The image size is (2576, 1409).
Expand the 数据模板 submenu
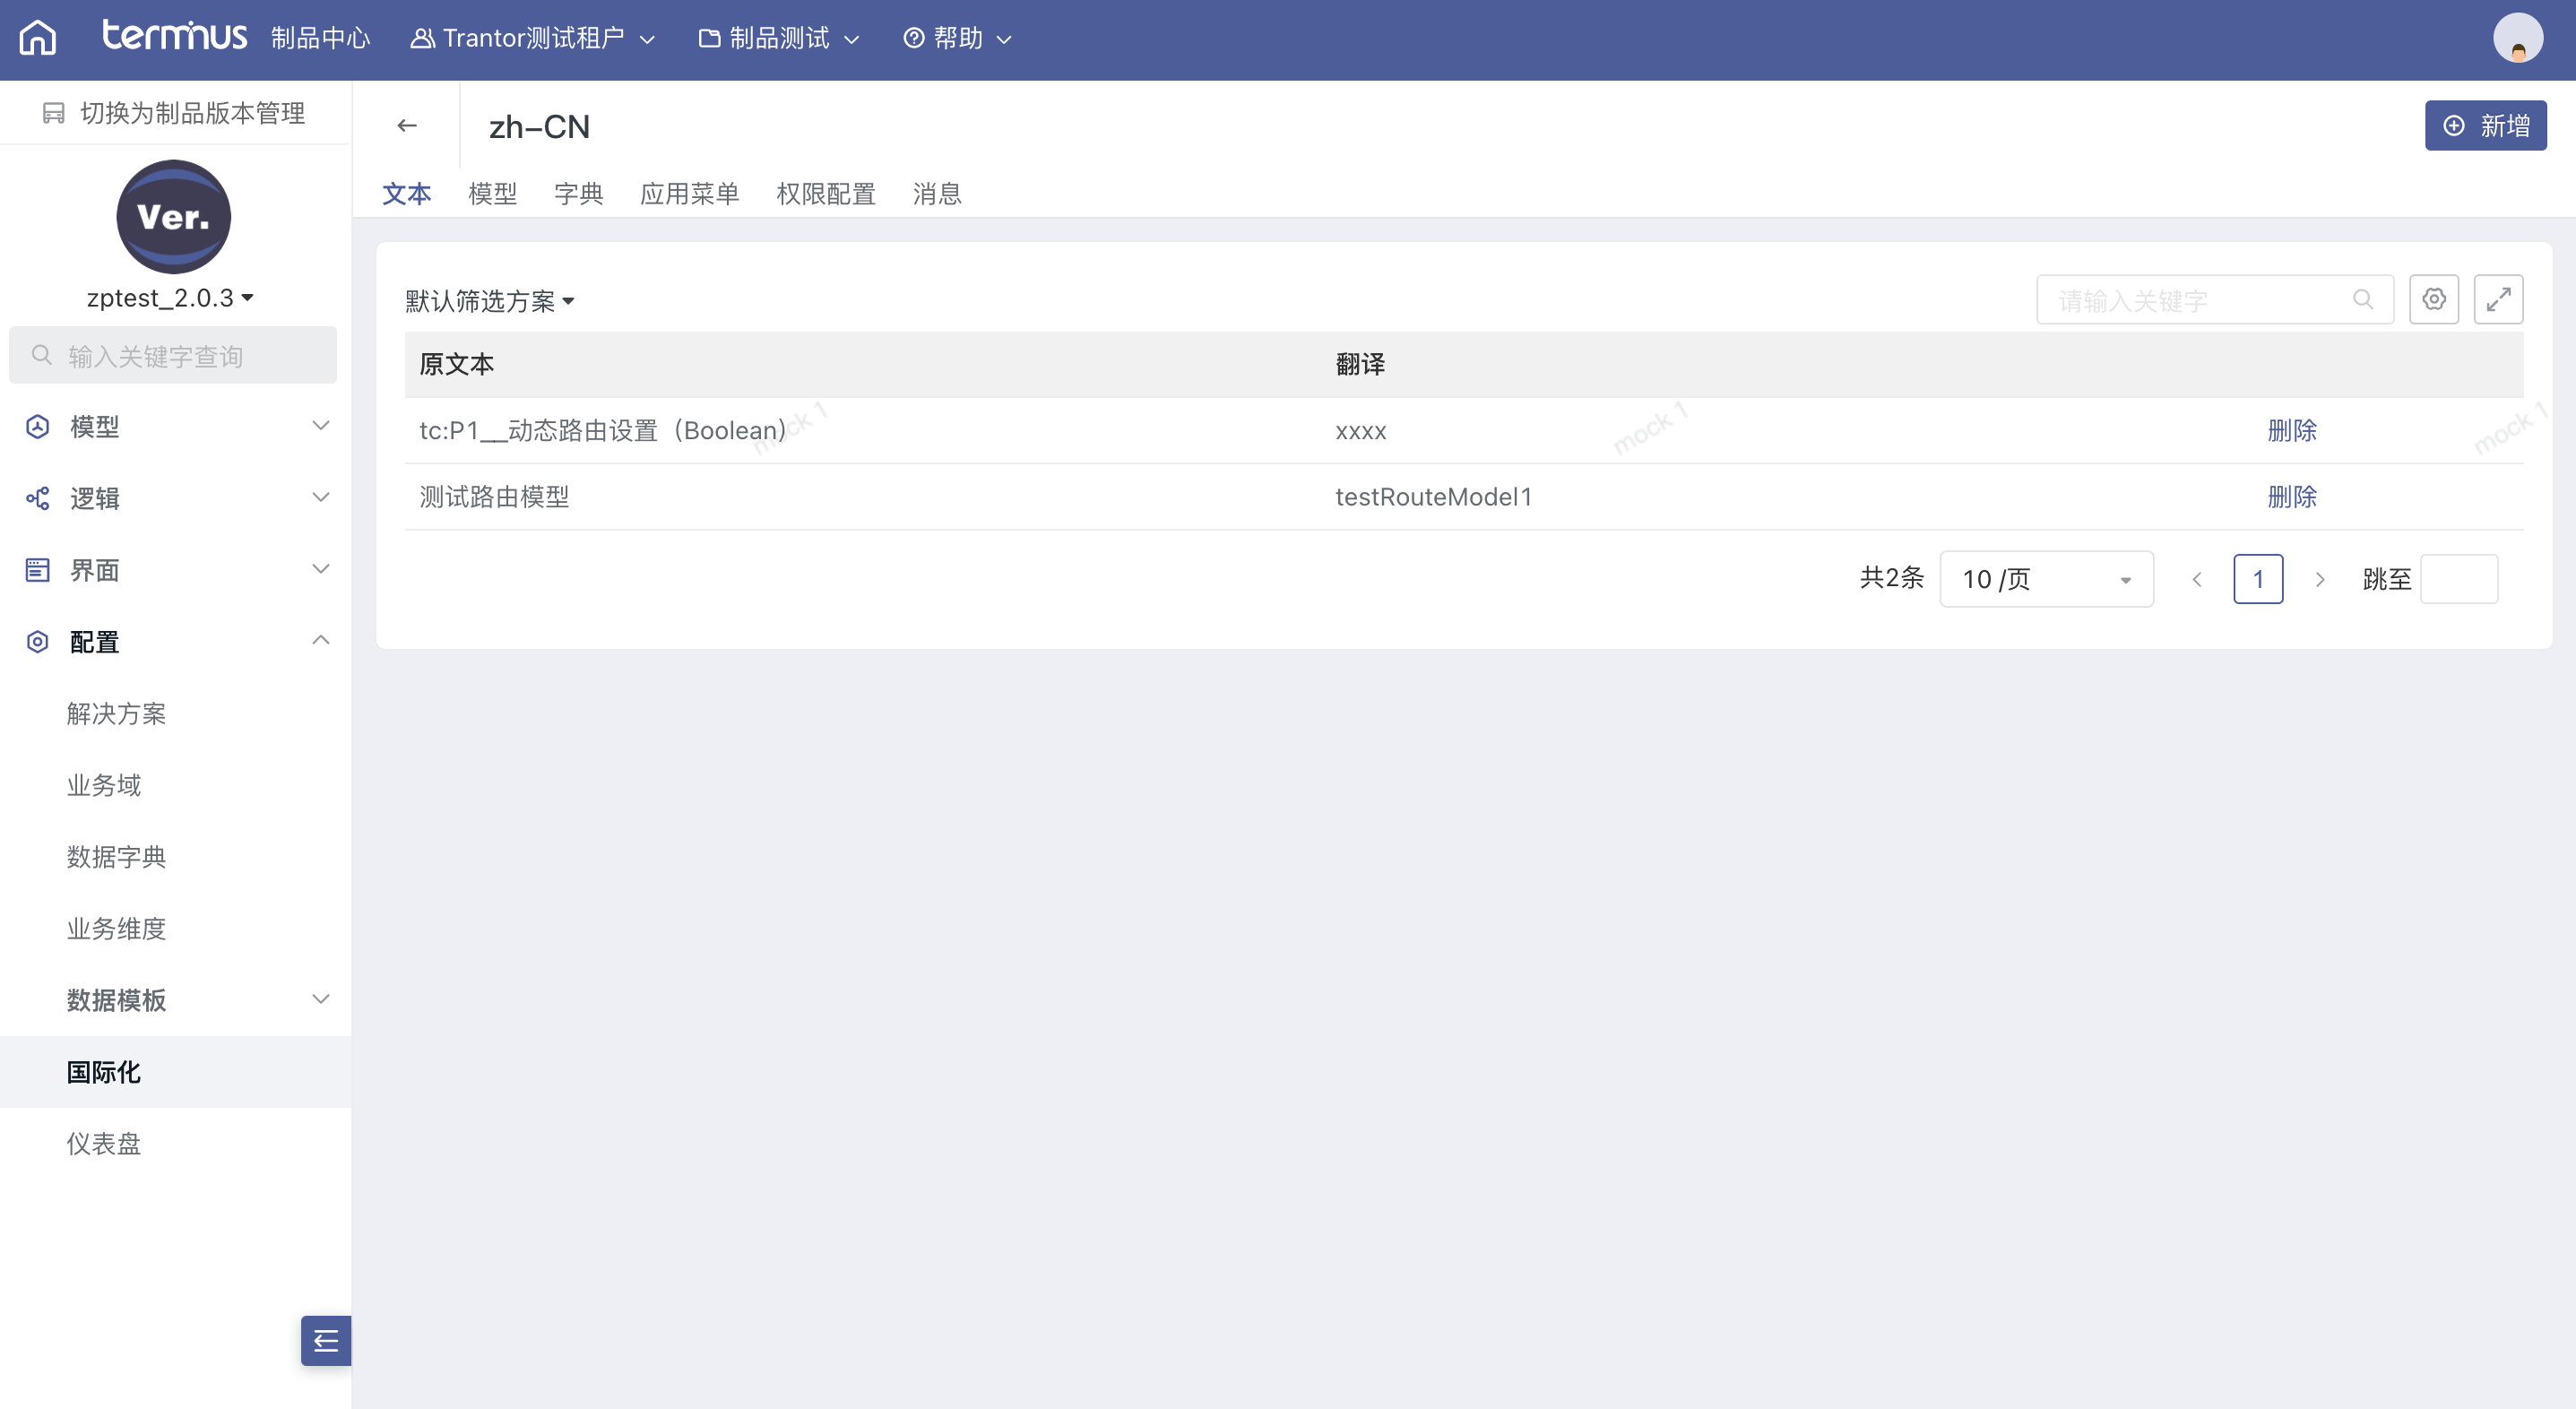[321, 999]
